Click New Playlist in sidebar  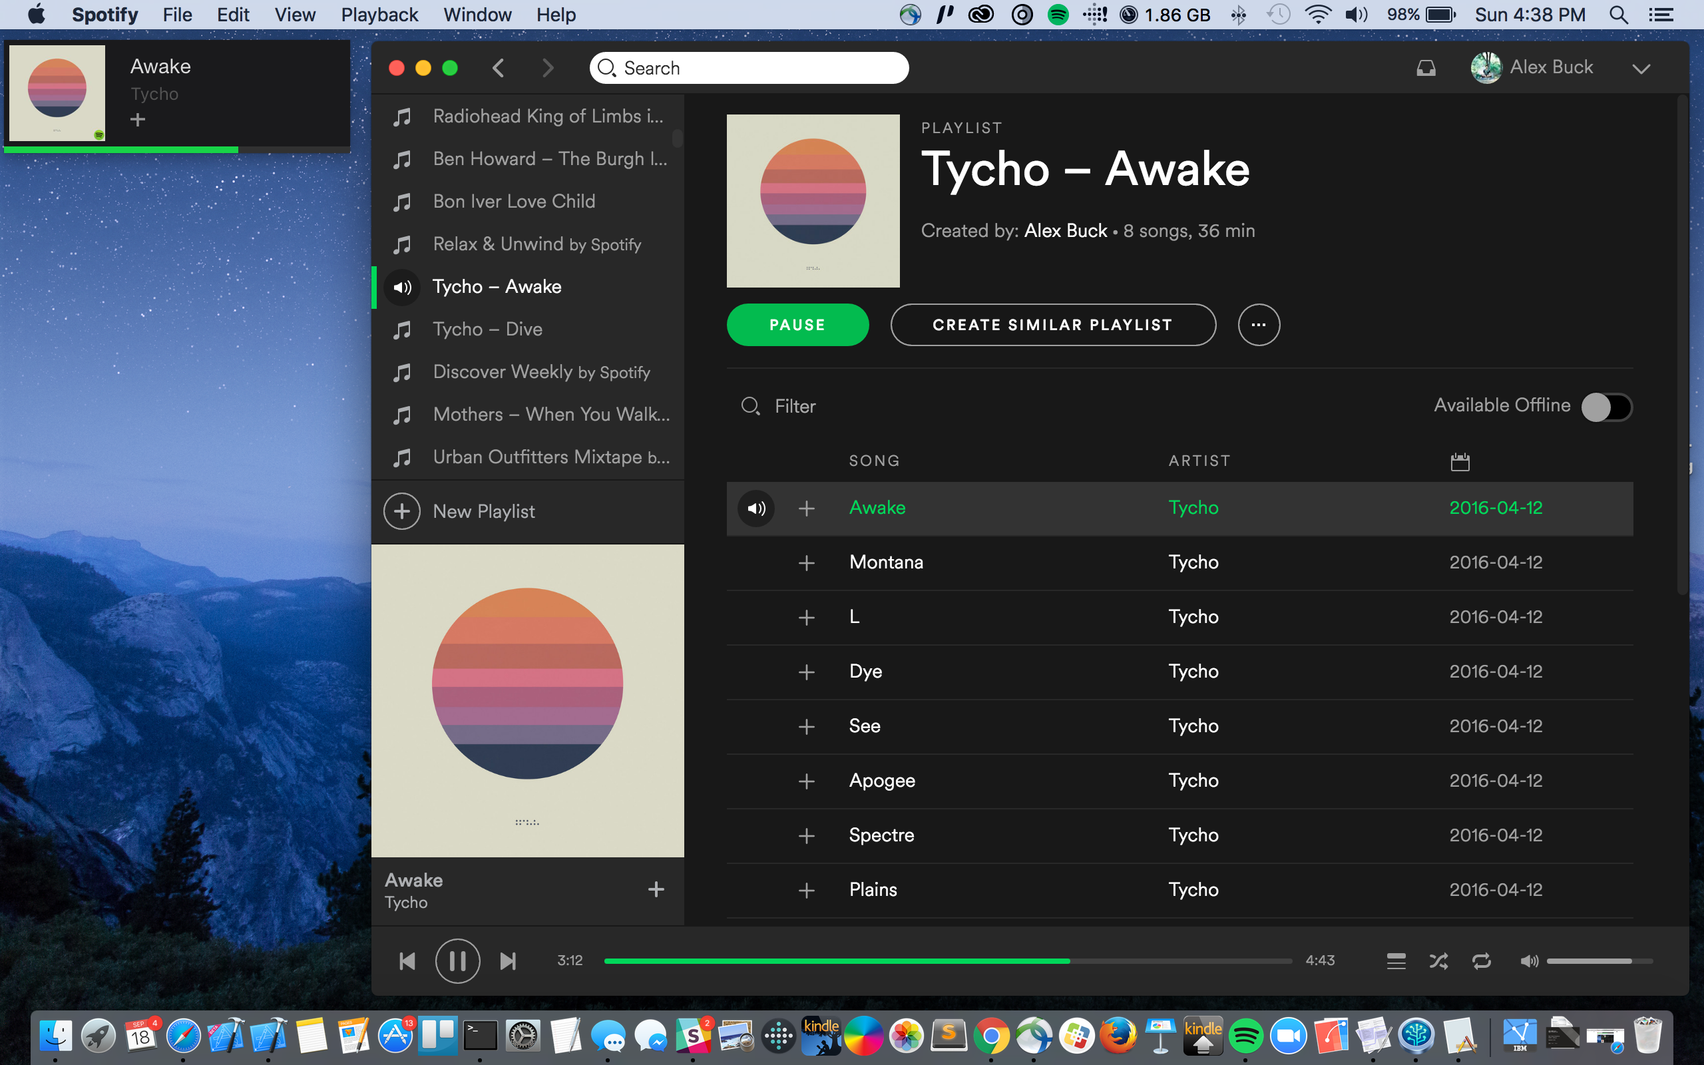(x=485, y=511)
